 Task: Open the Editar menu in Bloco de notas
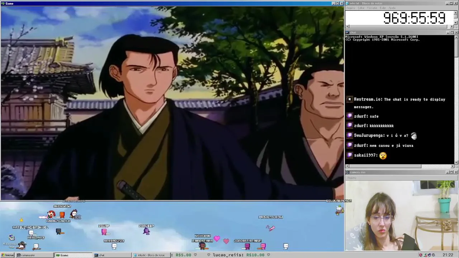tap(361, 8)
